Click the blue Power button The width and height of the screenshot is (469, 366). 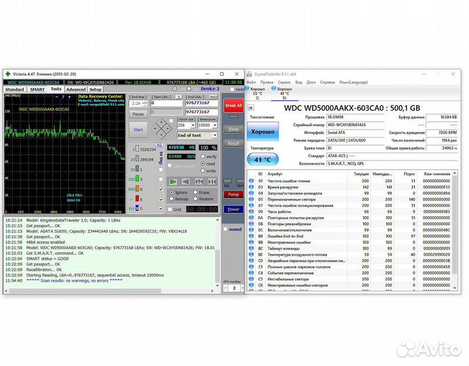click(x=233, y=209)
